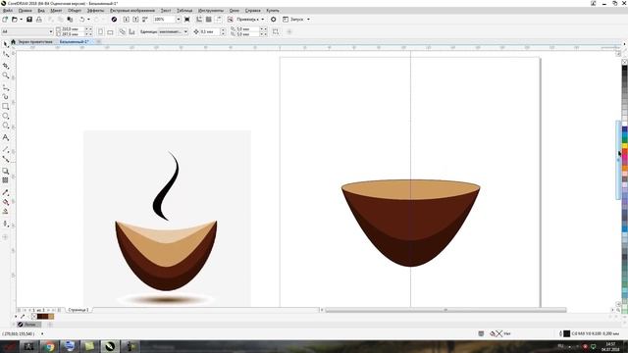This screenshot has width=628, height=353.
Task: Open the page size A4 dropdown
Action: [51, 31]
